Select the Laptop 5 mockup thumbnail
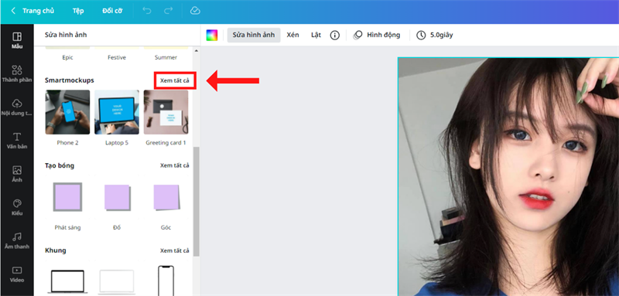 point(117,112)
